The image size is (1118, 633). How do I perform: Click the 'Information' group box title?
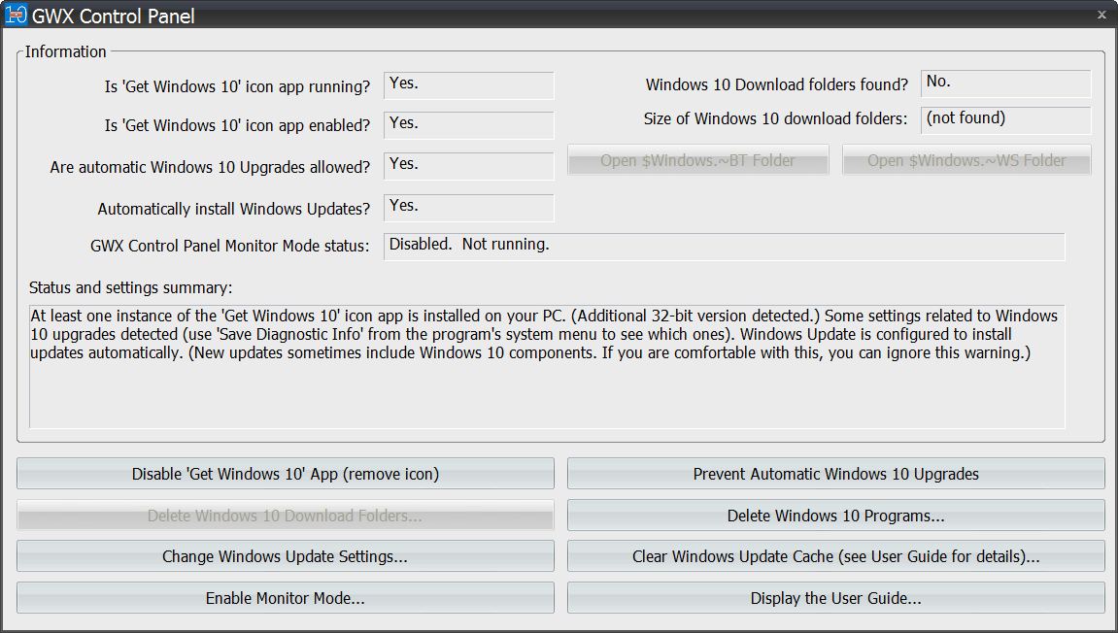point(66,52)
